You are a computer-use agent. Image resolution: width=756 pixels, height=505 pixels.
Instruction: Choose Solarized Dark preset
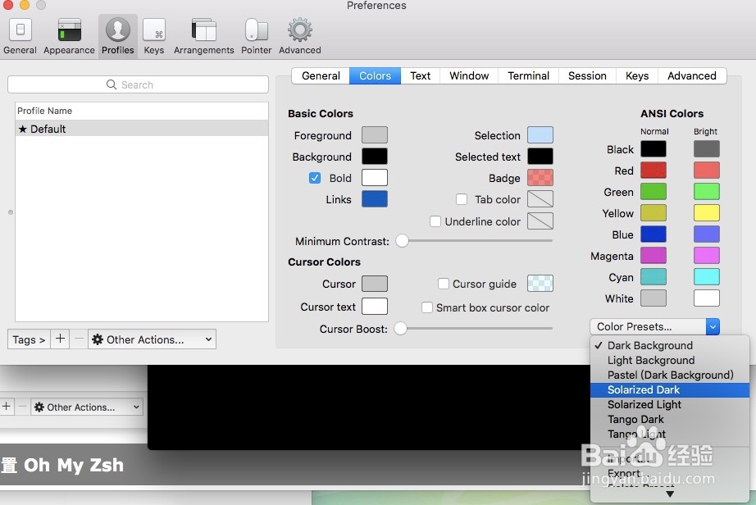click(x=670, y=390)
